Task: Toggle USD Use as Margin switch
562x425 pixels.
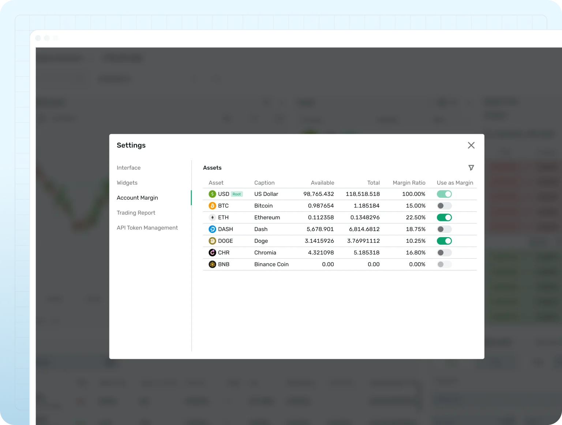Action: click(444, 194)
